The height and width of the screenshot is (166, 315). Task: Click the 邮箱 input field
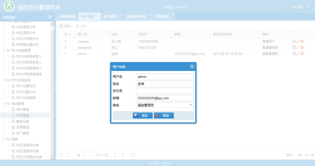[x=165, y=98]
